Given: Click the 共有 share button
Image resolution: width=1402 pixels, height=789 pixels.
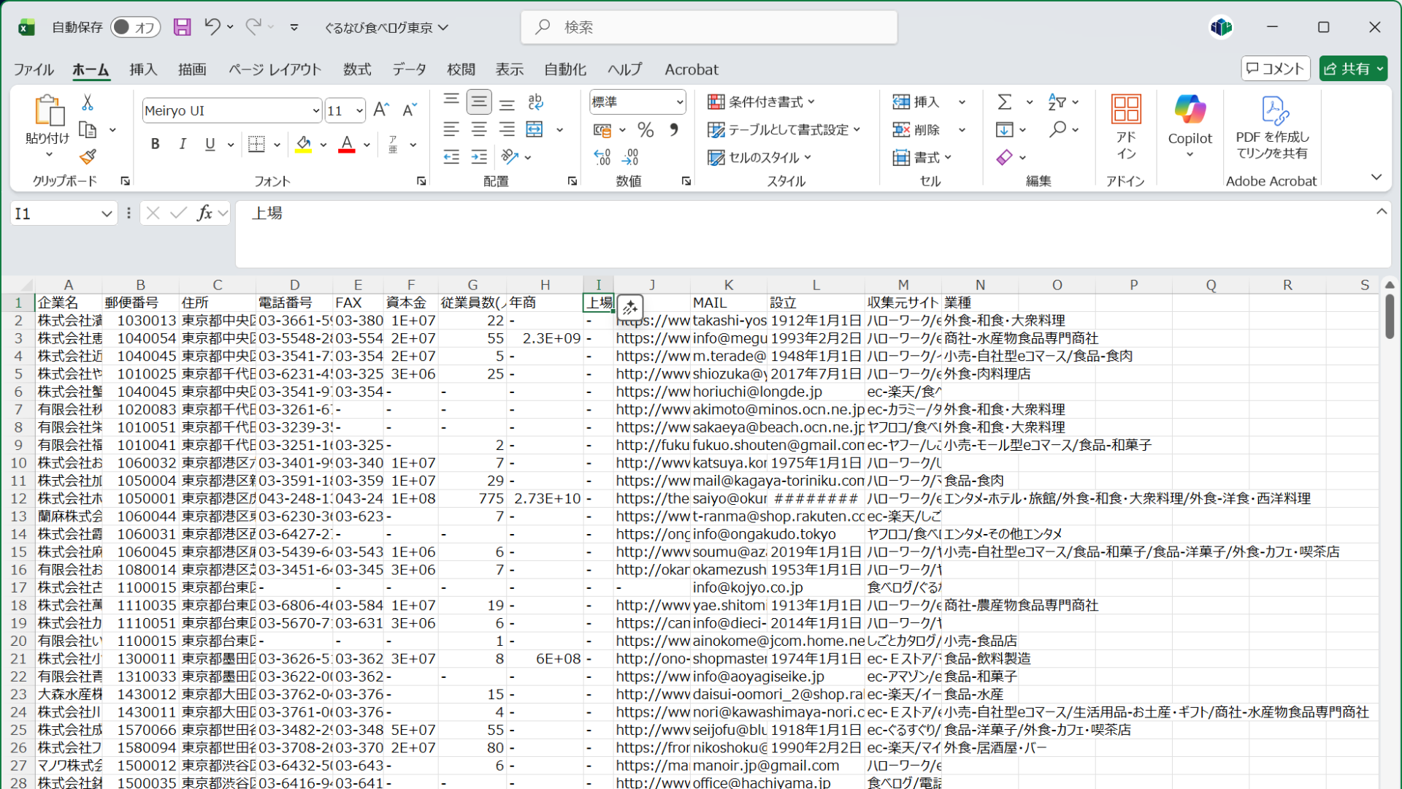Looking at the screenshot, I should point(1347,69).
